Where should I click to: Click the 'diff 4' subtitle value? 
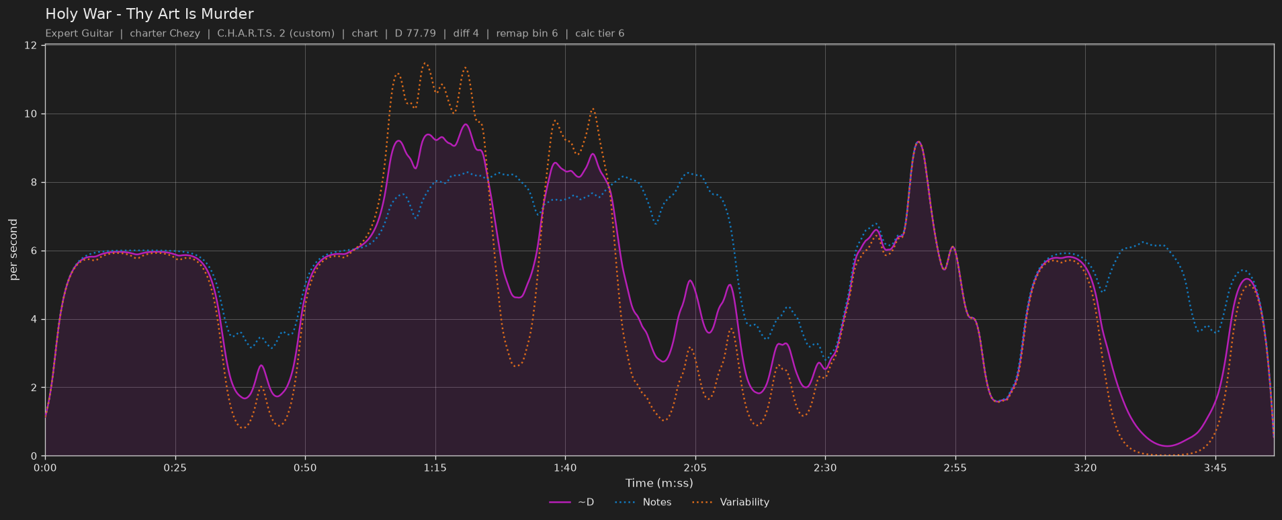[x=466, y=33]
